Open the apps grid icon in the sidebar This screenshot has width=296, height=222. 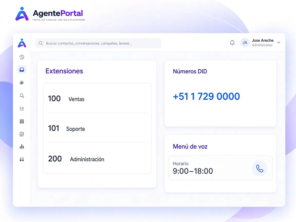pyautogui.click(x=22, y=160)
